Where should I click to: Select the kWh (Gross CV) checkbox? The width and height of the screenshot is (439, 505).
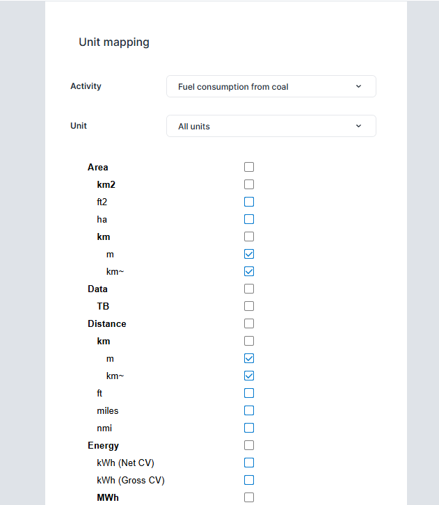(249, 480)
